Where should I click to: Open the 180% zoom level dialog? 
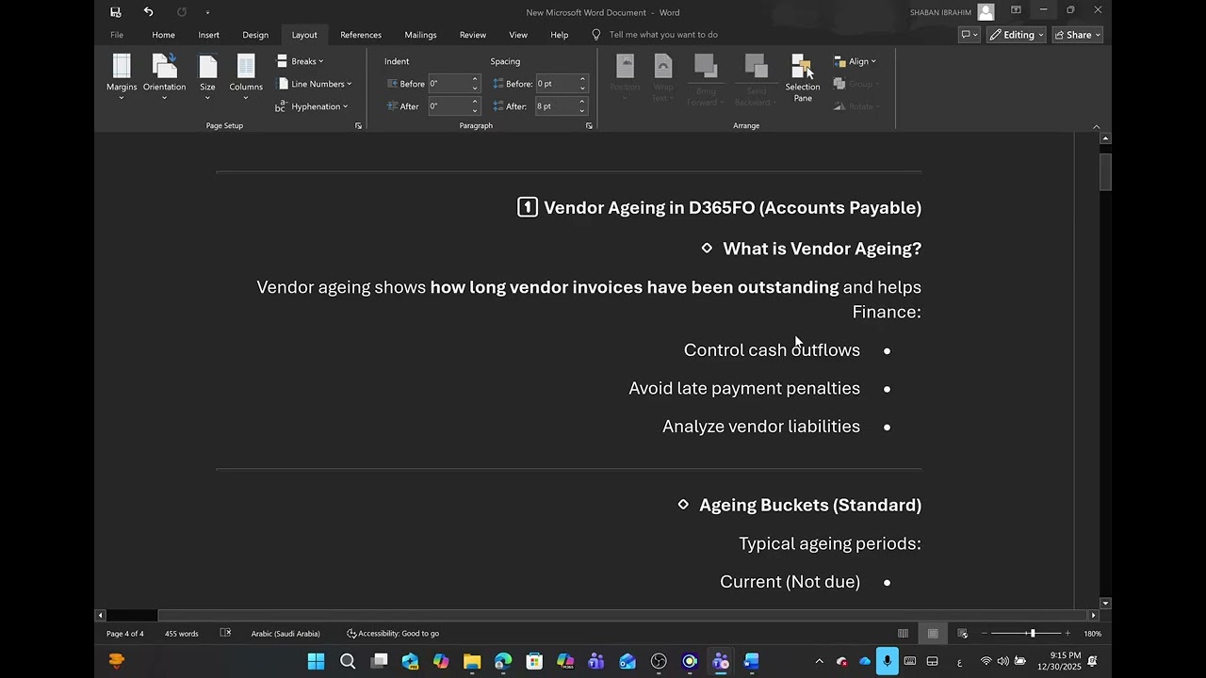pos(1092,634)
